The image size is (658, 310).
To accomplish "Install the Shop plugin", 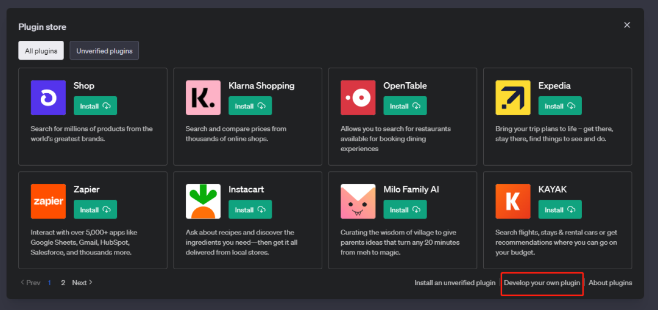I will (95, 106).
